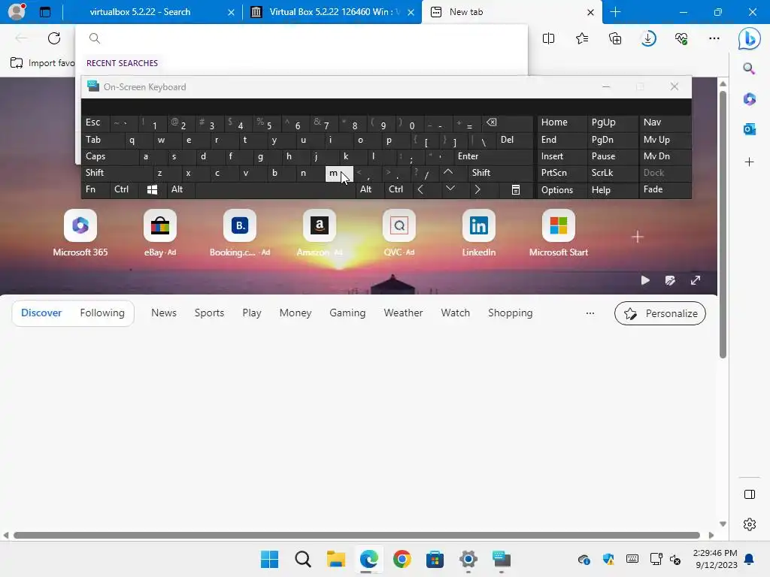Open Windows Start menu on taskbar
This screenshot has height=577, width=770.
(x=270, y=559)
